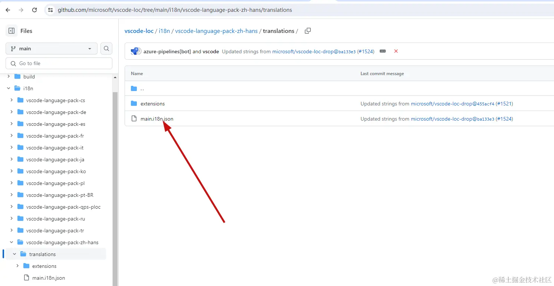554x286 pixels.
Task: Open extensions folder in file listing
Action: 152,104
